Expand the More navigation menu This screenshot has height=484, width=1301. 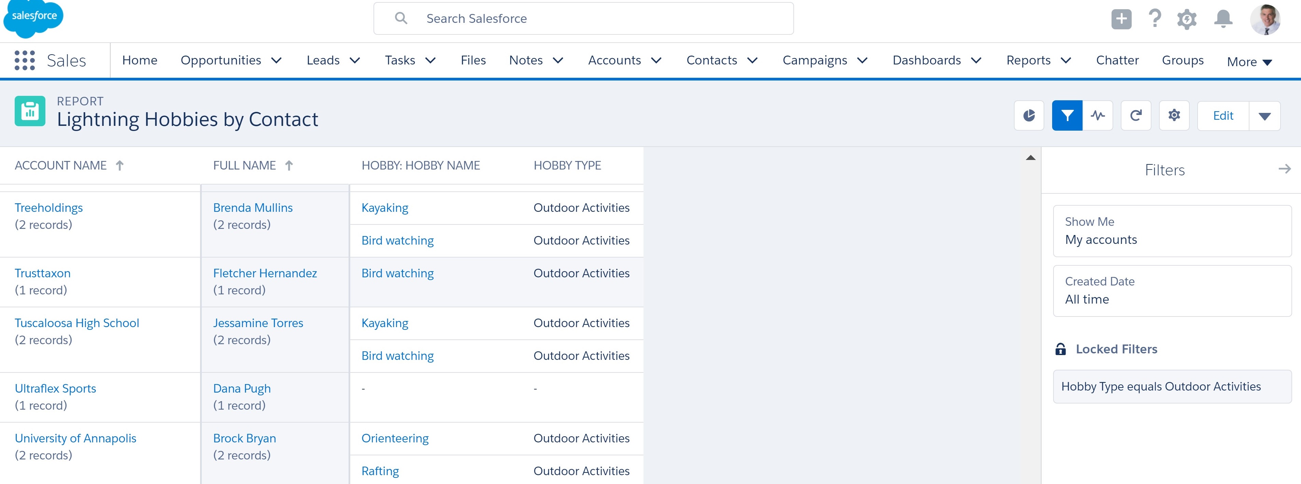tap(1248, 62)
